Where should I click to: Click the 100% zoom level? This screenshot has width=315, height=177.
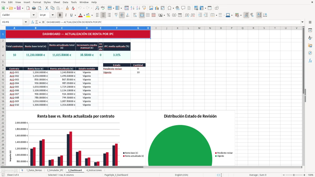tap(310, 175)
